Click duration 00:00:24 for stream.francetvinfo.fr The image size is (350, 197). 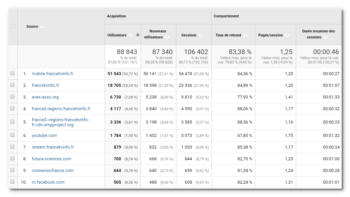point(331,147)
